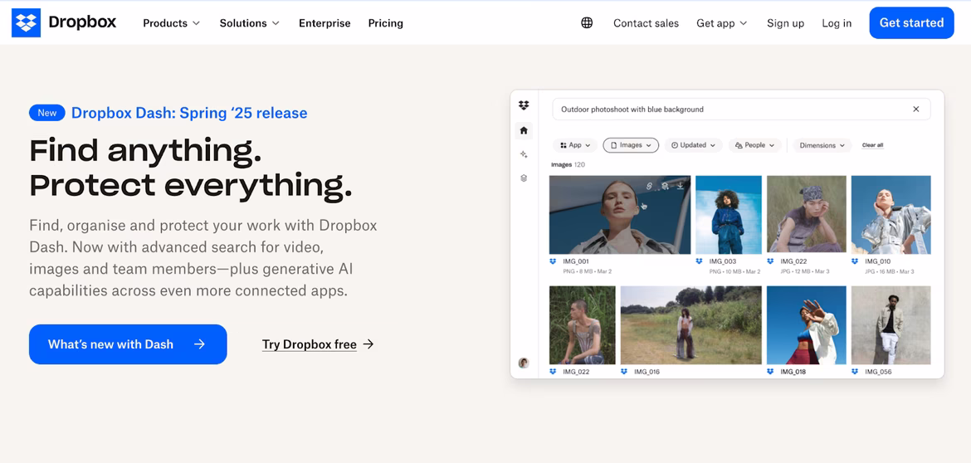The image size is (971, 463).
Task: Expand the Products menu
Action: tap(171, 23)
